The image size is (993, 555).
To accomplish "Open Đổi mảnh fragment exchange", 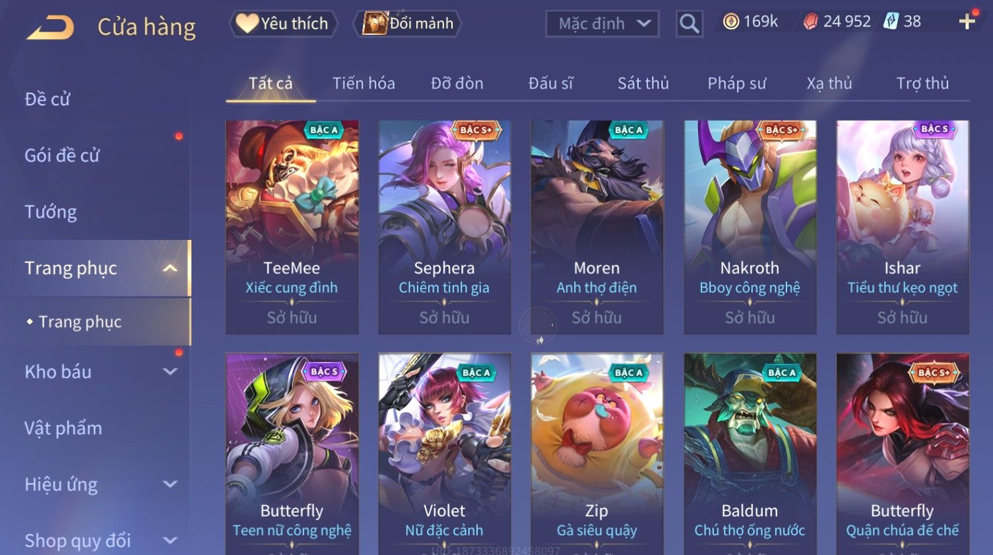I will (407, 23).
